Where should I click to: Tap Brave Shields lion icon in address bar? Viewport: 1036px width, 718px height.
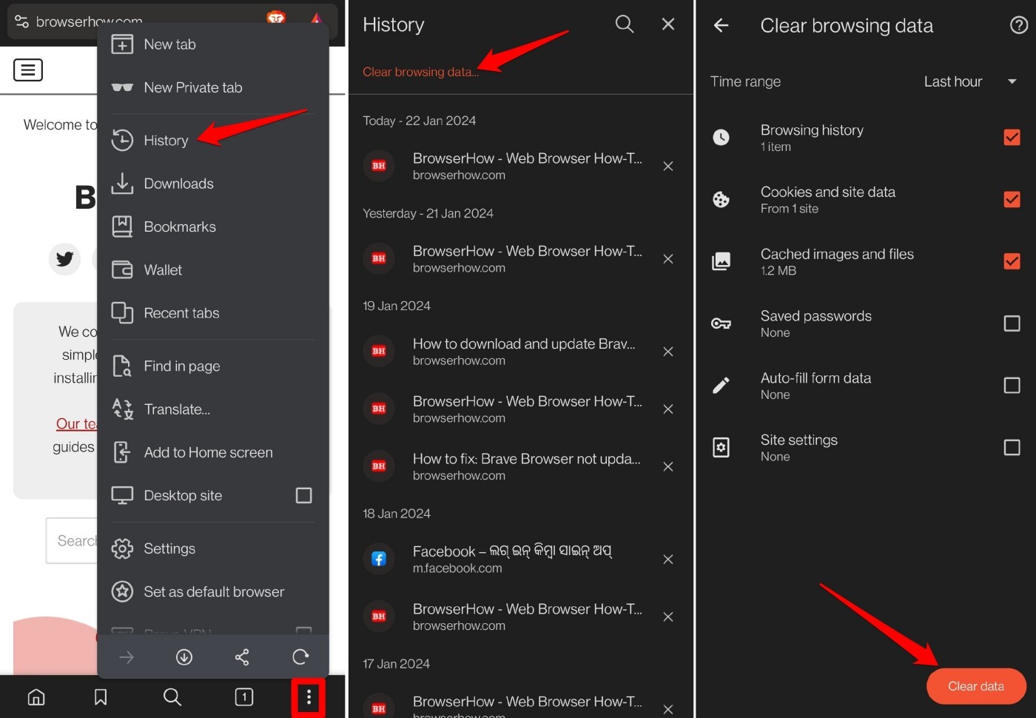[276, 18]
